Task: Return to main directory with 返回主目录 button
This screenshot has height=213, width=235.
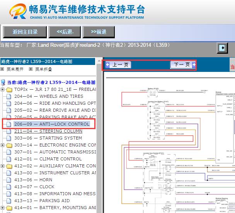Action: click(25, 32)
